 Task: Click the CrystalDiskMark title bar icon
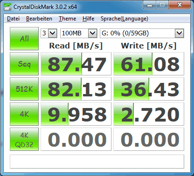pyautogui.click(x=7, y=7)
